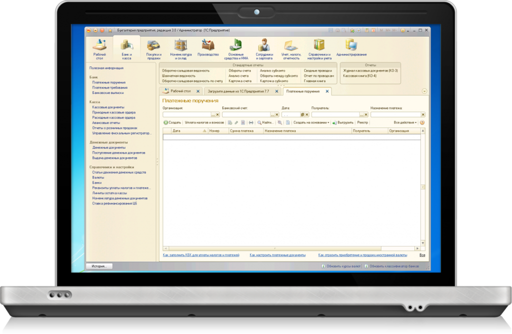This screenshot has width=512, height=334.
Task: Close the Загрузите данные из 1С:Предприятия 7.7 tab
Action: (277, 91)
